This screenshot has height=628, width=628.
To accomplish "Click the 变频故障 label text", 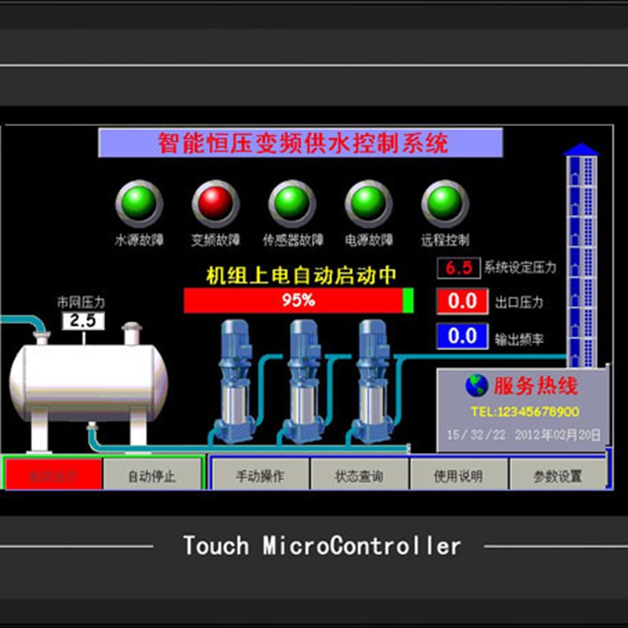I will point(215,240).
